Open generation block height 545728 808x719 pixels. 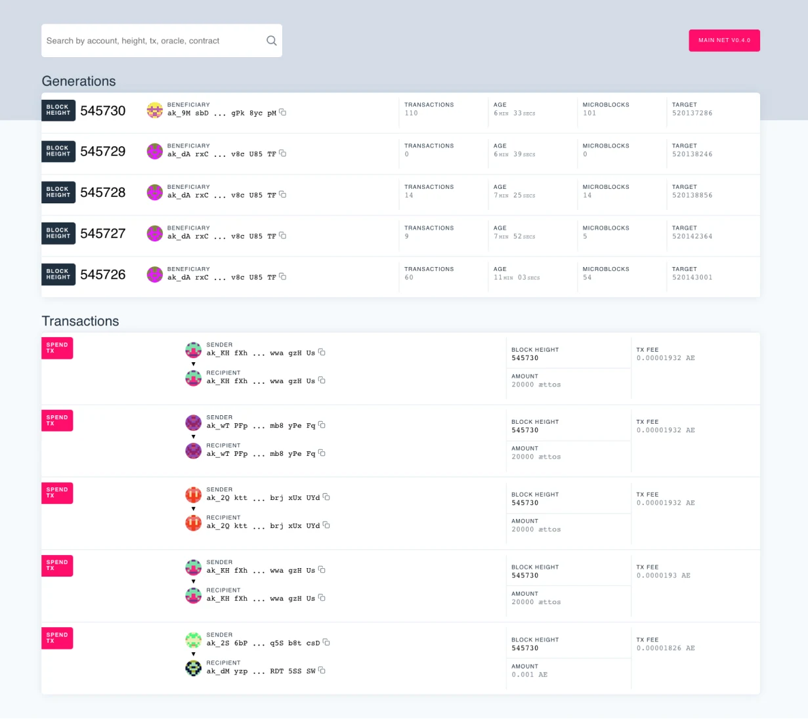coord(103,193)
